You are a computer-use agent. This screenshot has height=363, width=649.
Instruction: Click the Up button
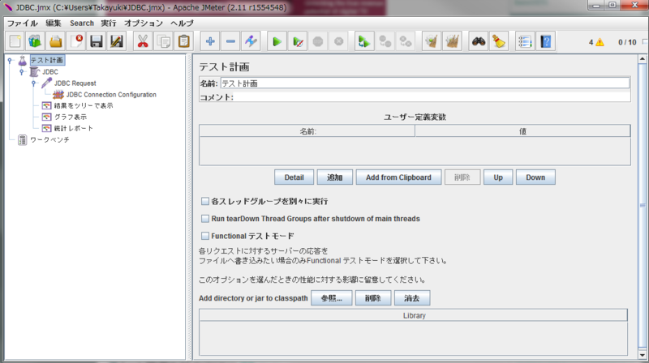point(498,177)
